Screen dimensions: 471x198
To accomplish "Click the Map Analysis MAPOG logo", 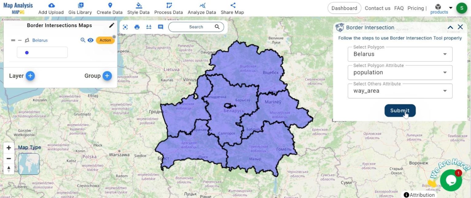I will [x=18, y=8].
